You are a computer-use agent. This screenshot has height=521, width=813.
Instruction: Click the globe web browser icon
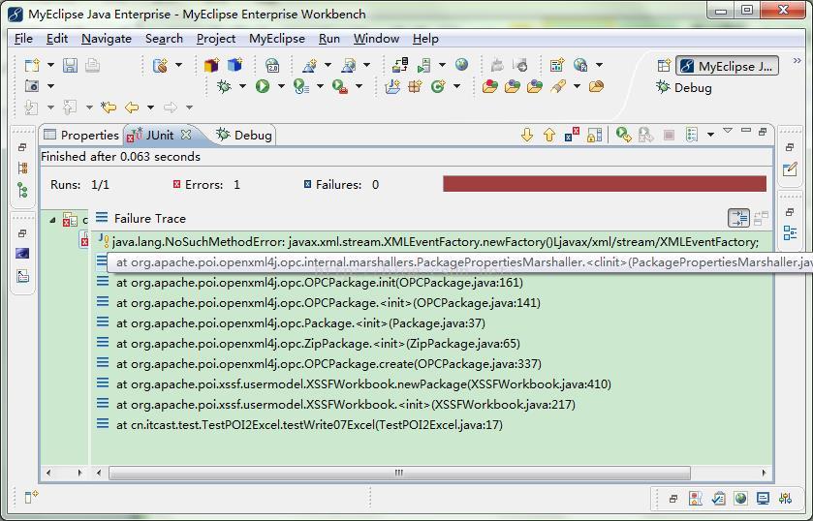click(x=461, y=65)
